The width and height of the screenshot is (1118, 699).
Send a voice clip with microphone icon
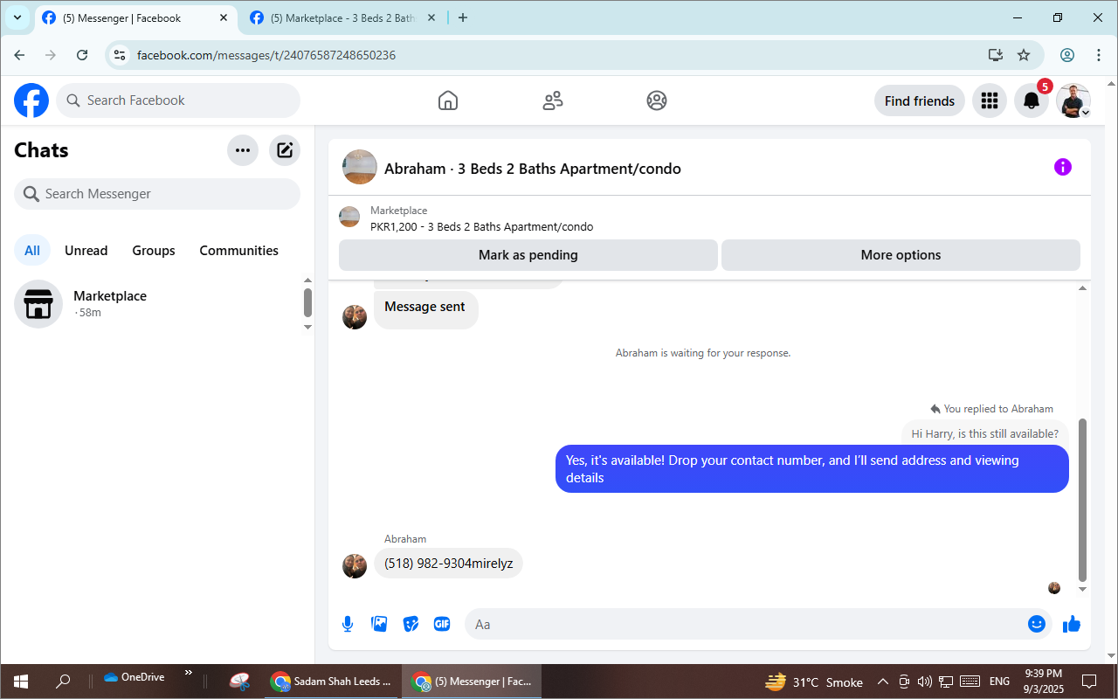[x=348, y=624]
